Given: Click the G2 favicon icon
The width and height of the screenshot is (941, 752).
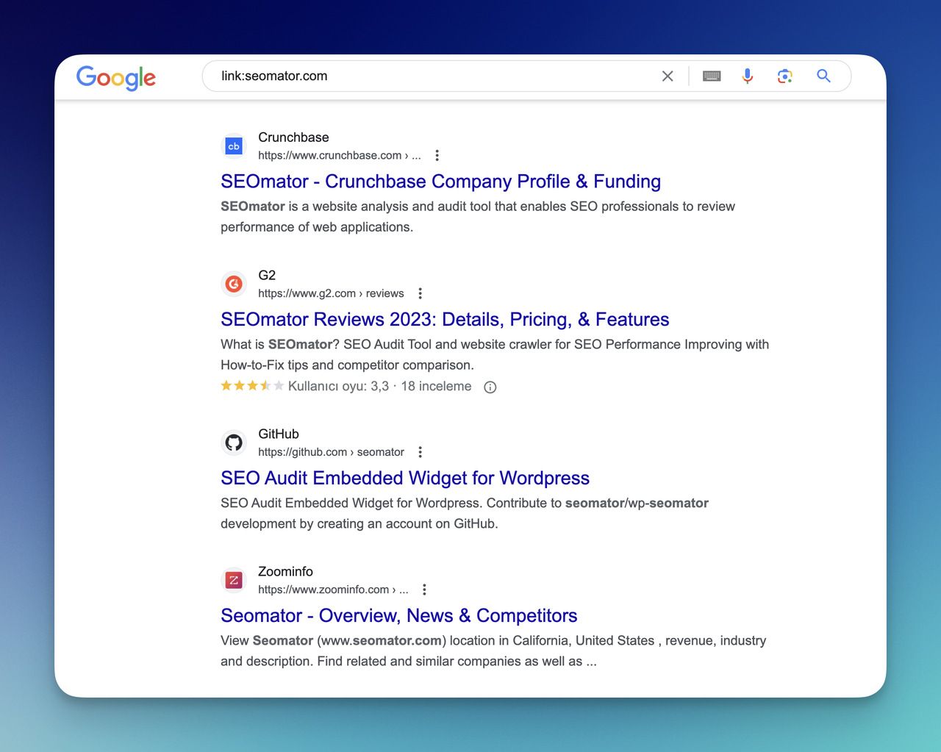Looking at the screenshot, I should pos(233,284).
